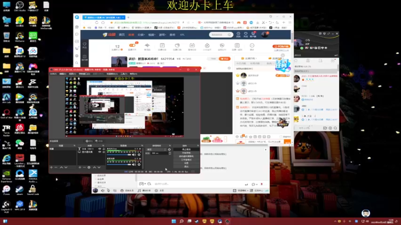Open OBS View menu
Image resolution: width=401 pixels, height=225 pixels.
72,73
